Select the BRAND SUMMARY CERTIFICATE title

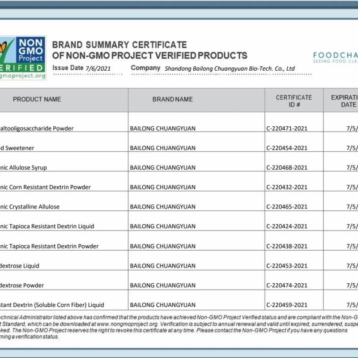(119, 45)
